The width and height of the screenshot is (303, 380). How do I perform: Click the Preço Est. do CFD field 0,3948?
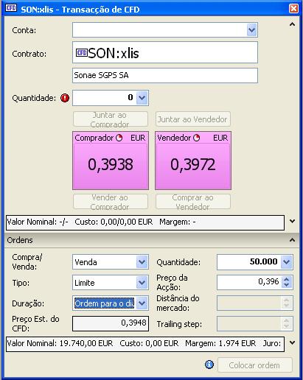111,323
